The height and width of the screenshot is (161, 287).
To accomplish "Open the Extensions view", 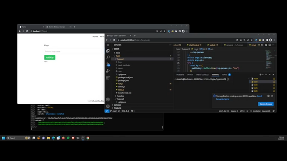I will point(108,77).
